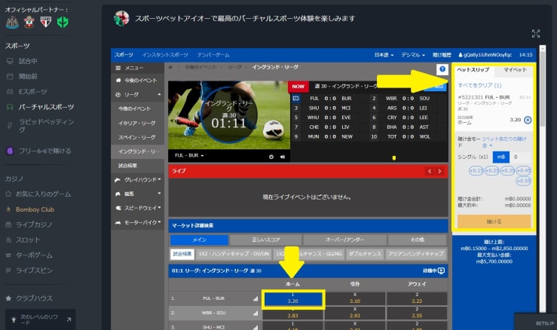Expand the グレイハウンド section

point(137,180)
